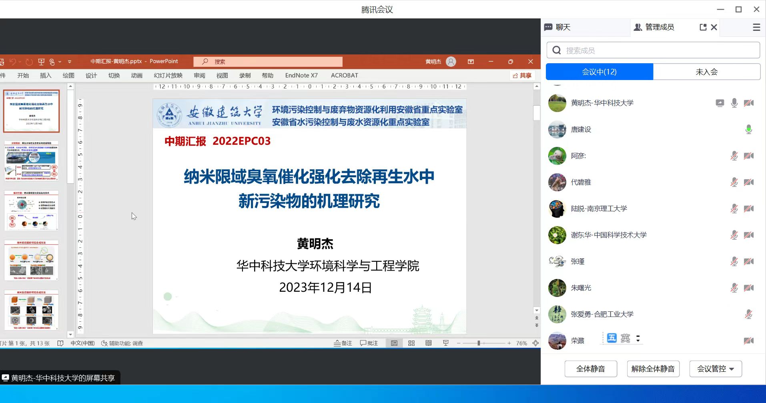Toggle microphone for 唐建设
This screenshot has height=403, width=766.
pos(748,129)
